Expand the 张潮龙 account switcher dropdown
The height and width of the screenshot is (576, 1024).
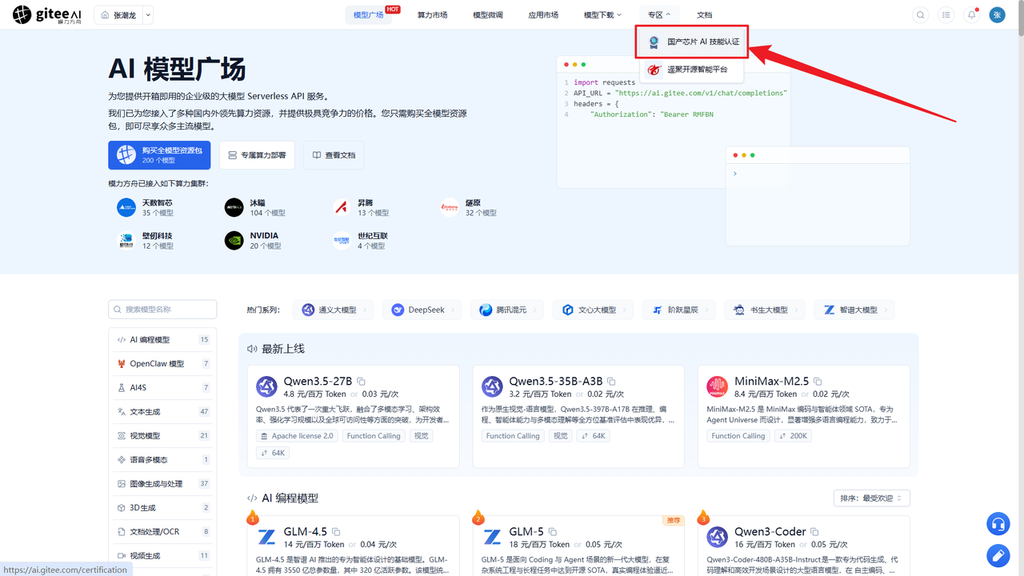(148, 15)
